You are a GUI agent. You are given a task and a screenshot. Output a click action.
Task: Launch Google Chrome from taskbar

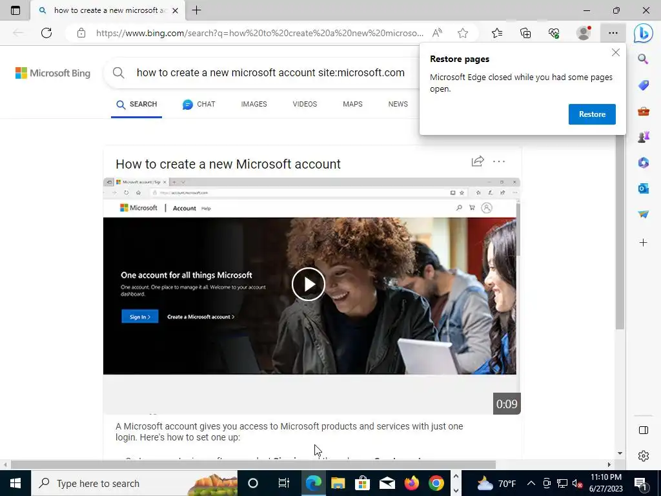click(x=436, y=483)
